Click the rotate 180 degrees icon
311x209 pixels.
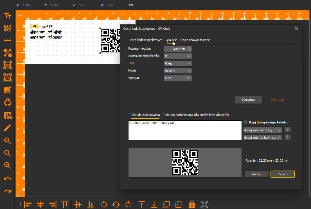click(116, 205)
